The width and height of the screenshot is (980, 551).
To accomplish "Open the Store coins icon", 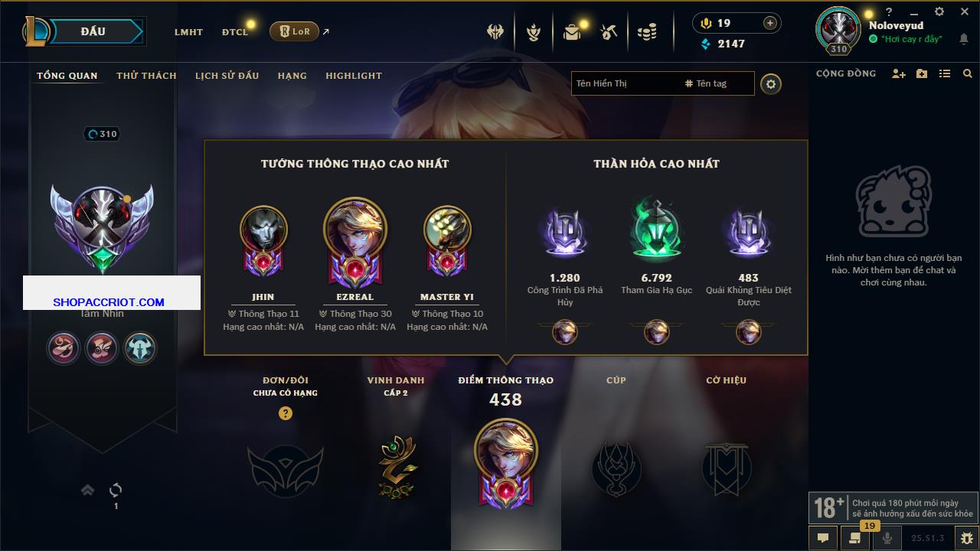I will [x=647, y=31].
